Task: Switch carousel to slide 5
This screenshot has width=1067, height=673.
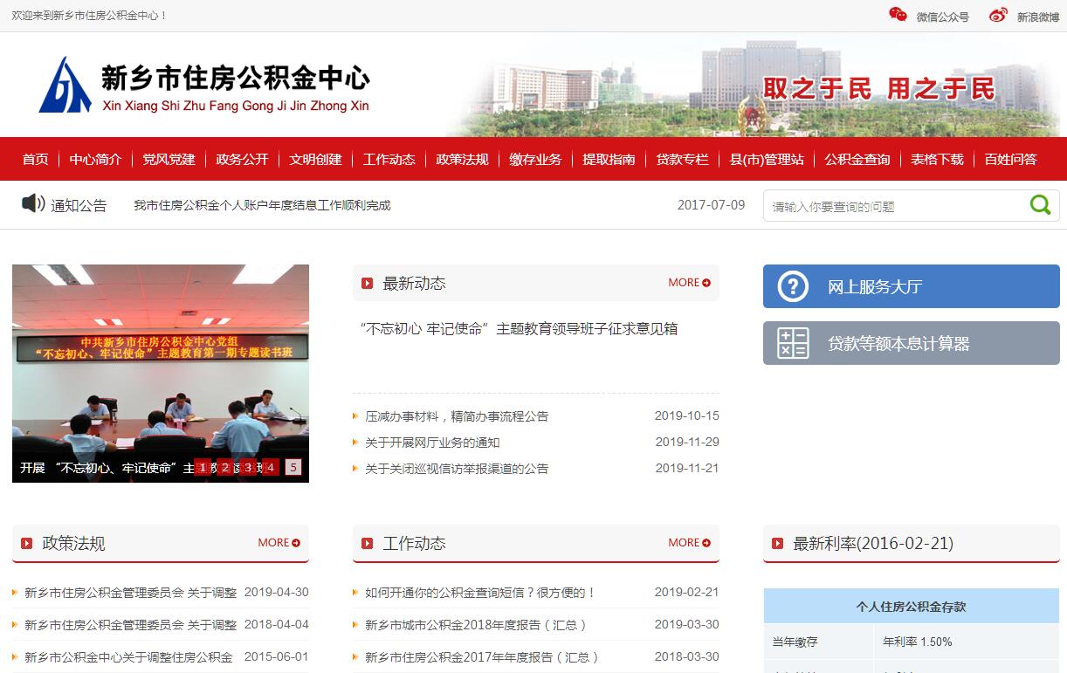Action: (293, 467)
